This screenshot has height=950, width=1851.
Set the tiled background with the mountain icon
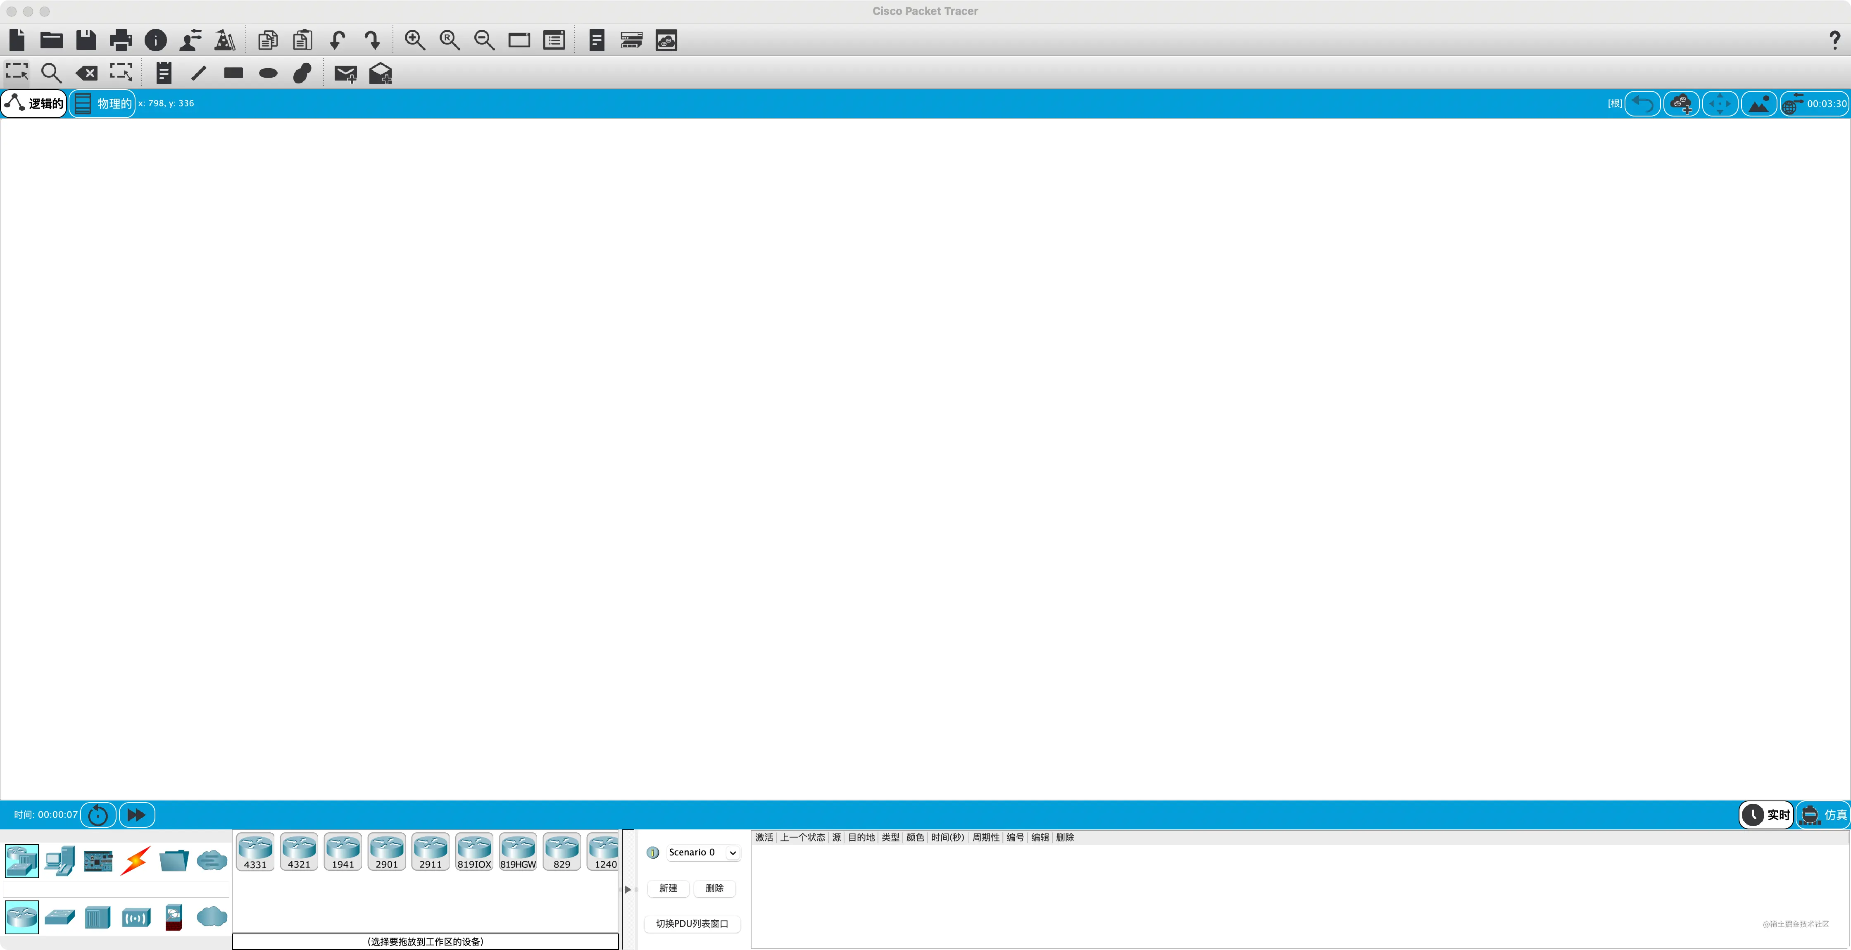[x=1759, y=104]
